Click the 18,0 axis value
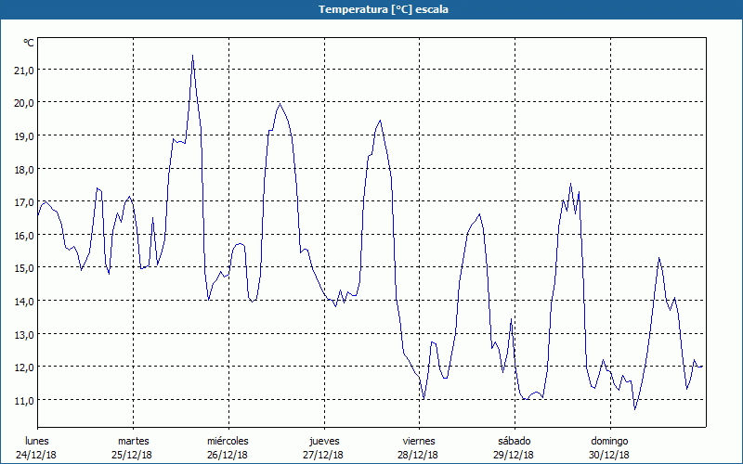The image size is (743, 464). (x=24, y=170)
